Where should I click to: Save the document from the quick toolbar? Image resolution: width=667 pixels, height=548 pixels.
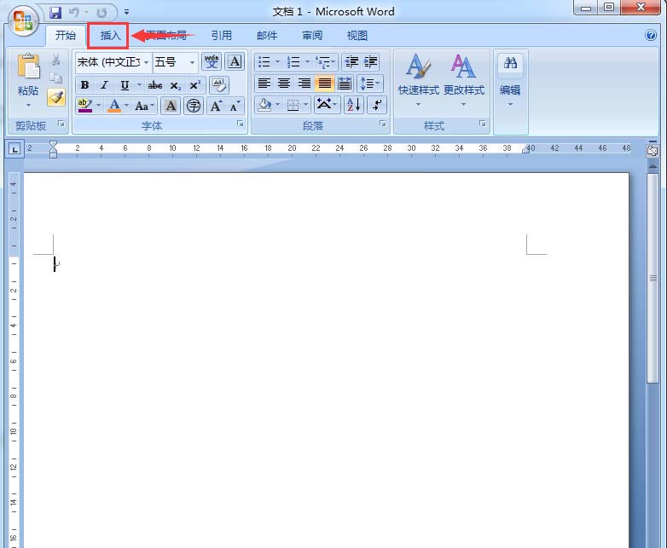tap(55, 12)
